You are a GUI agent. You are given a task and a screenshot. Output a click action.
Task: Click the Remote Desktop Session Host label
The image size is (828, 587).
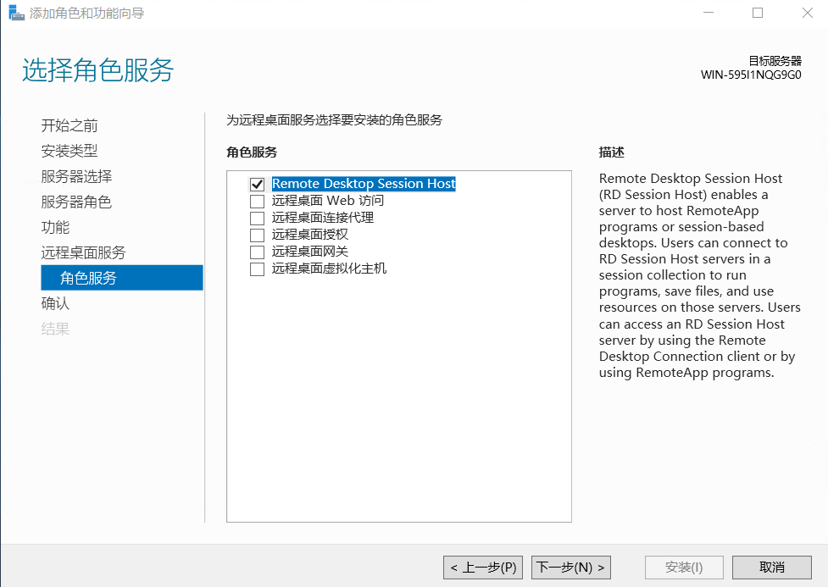(x=364, y=184)
